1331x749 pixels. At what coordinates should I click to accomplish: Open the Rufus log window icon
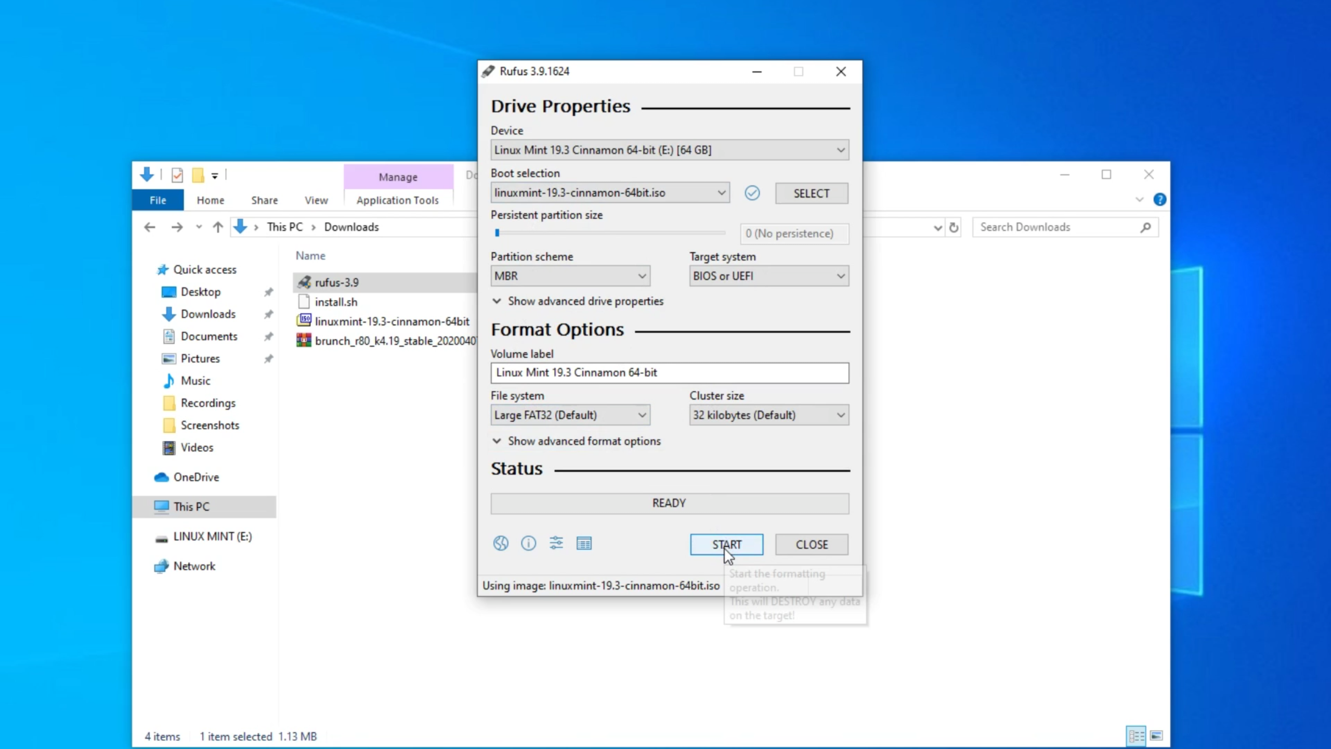point(584,544)
